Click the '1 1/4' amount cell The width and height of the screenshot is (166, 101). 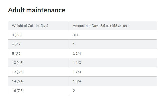pyautogui.click(x=77, y=53)
